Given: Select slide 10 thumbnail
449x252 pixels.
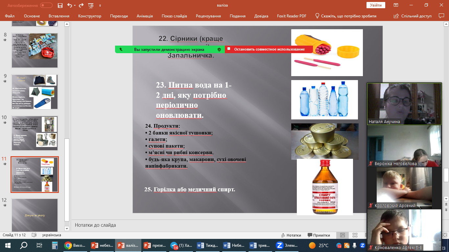Looking at the screenshot, I should (x=35, y=133).
